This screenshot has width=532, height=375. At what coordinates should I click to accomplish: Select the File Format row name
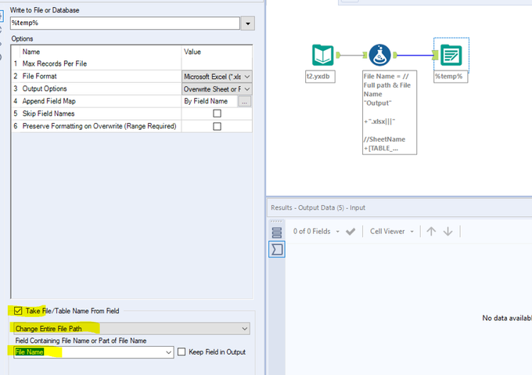pyautogui.click(x=39, y=76)
